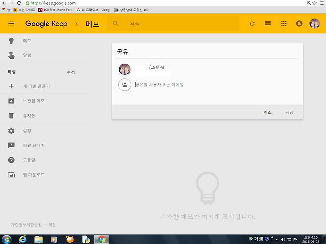Select 의견 보내기
This screenshot has height=244, width=326.
pyautogui.click(x=34, y=146)
